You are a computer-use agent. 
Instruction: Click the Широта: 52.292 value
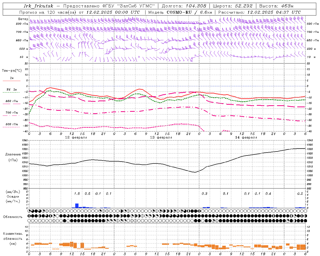click(232, 6)
